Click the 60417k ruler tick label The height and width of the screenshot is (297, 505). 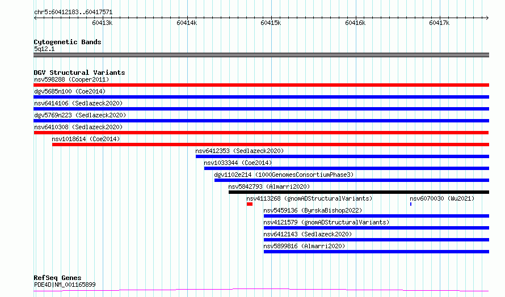pos(439,23)
